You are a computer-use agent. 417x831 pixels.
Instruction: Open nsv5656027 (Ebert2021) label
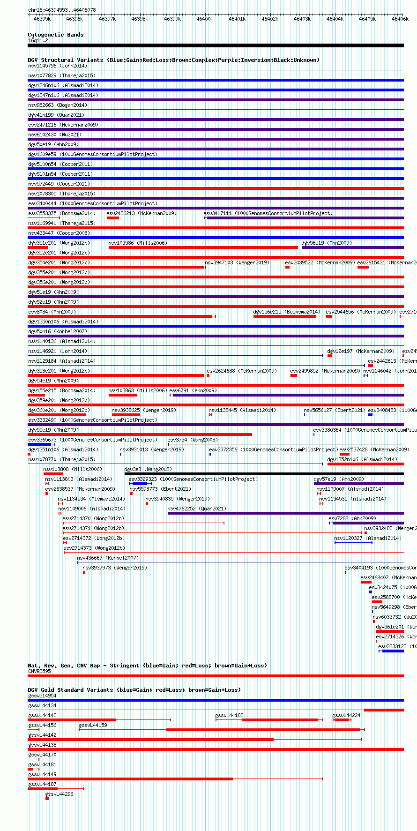click(x=335, y=410)
